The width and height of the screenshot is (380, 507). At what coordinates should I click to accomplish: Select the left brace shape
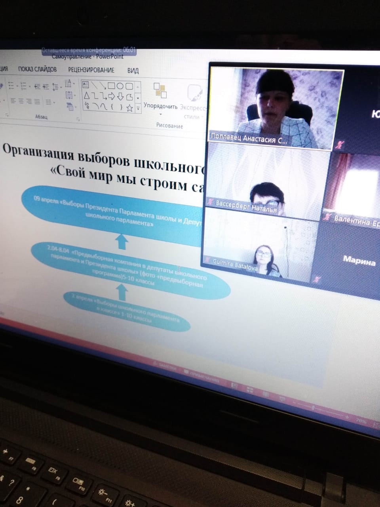[x=112, y=107]
